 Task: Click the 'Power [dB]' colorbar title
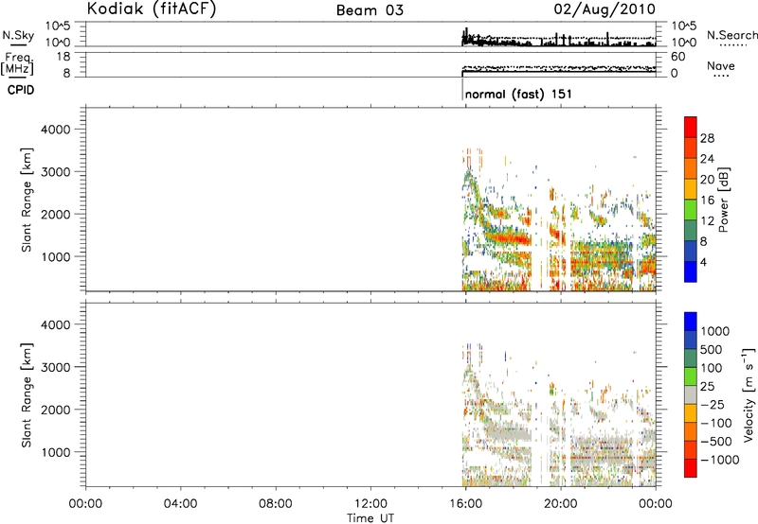coord(723,200)
